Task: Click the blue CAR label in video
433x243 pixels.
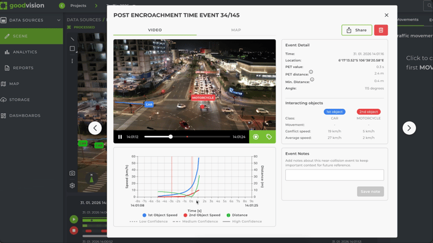Action: [149, 105]
